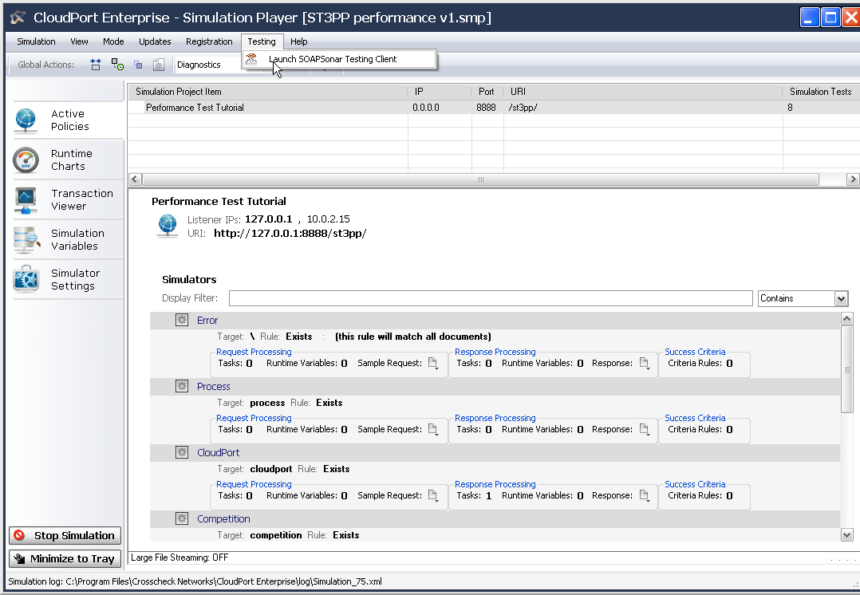Click the Global Actions clock schedule icon
The height and width of the screenshot is (595, 860).
(x=117, y=65)
